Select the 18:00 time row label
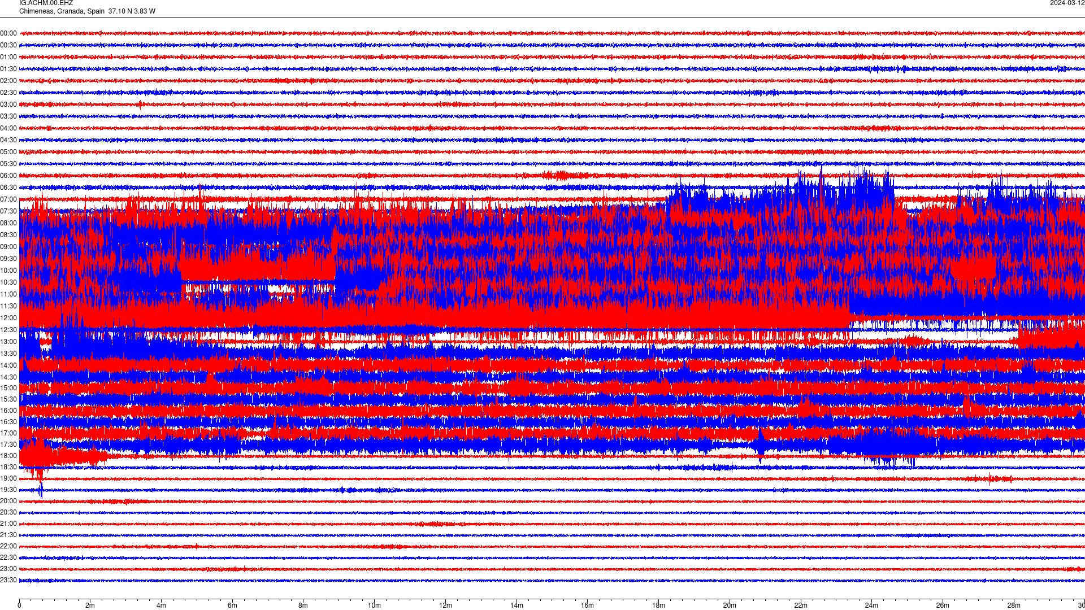 [x=8, y=456]
